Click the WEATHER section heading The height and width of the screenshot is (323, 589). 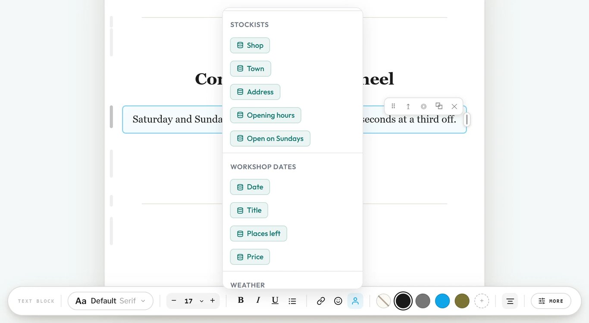click(248, 285)
